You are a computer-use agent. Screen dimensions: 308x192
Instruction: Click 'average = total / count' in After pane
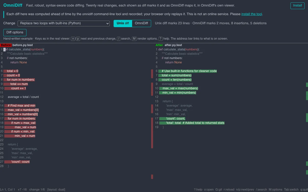coord(177,84)
